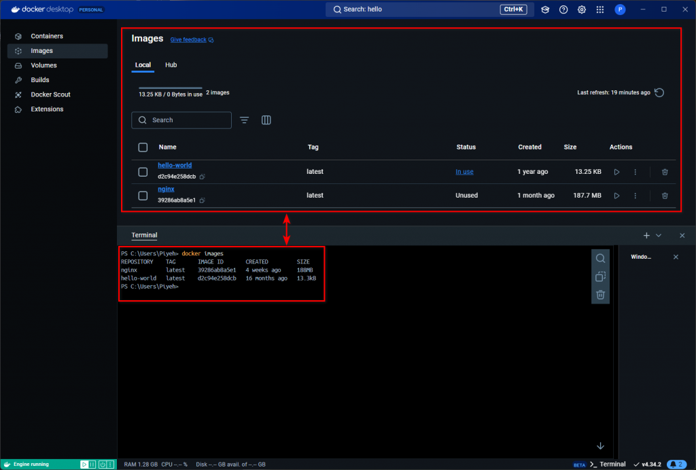Sort images by the Created column header
The image size is (696, 470).
pos(529,147)
